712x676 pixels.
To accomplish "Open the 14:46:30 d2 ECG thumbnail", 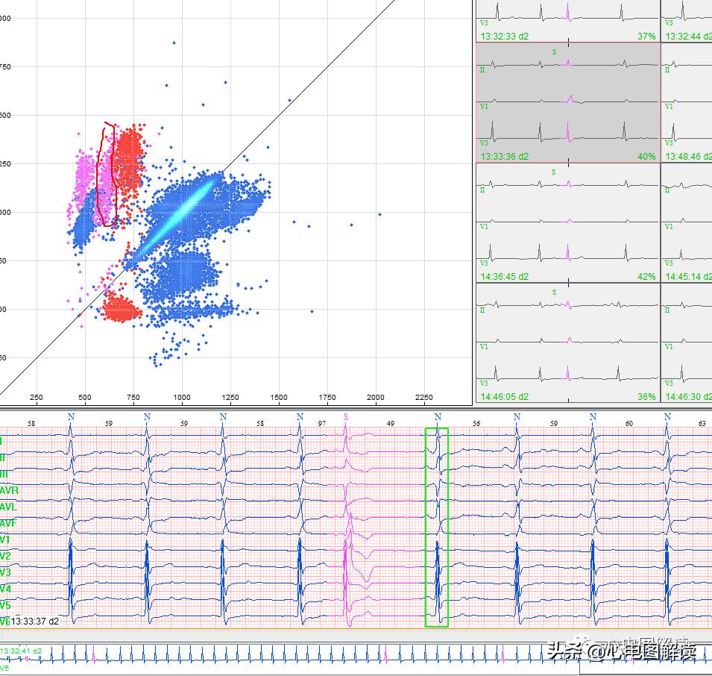I will click(x=687, y=343).
